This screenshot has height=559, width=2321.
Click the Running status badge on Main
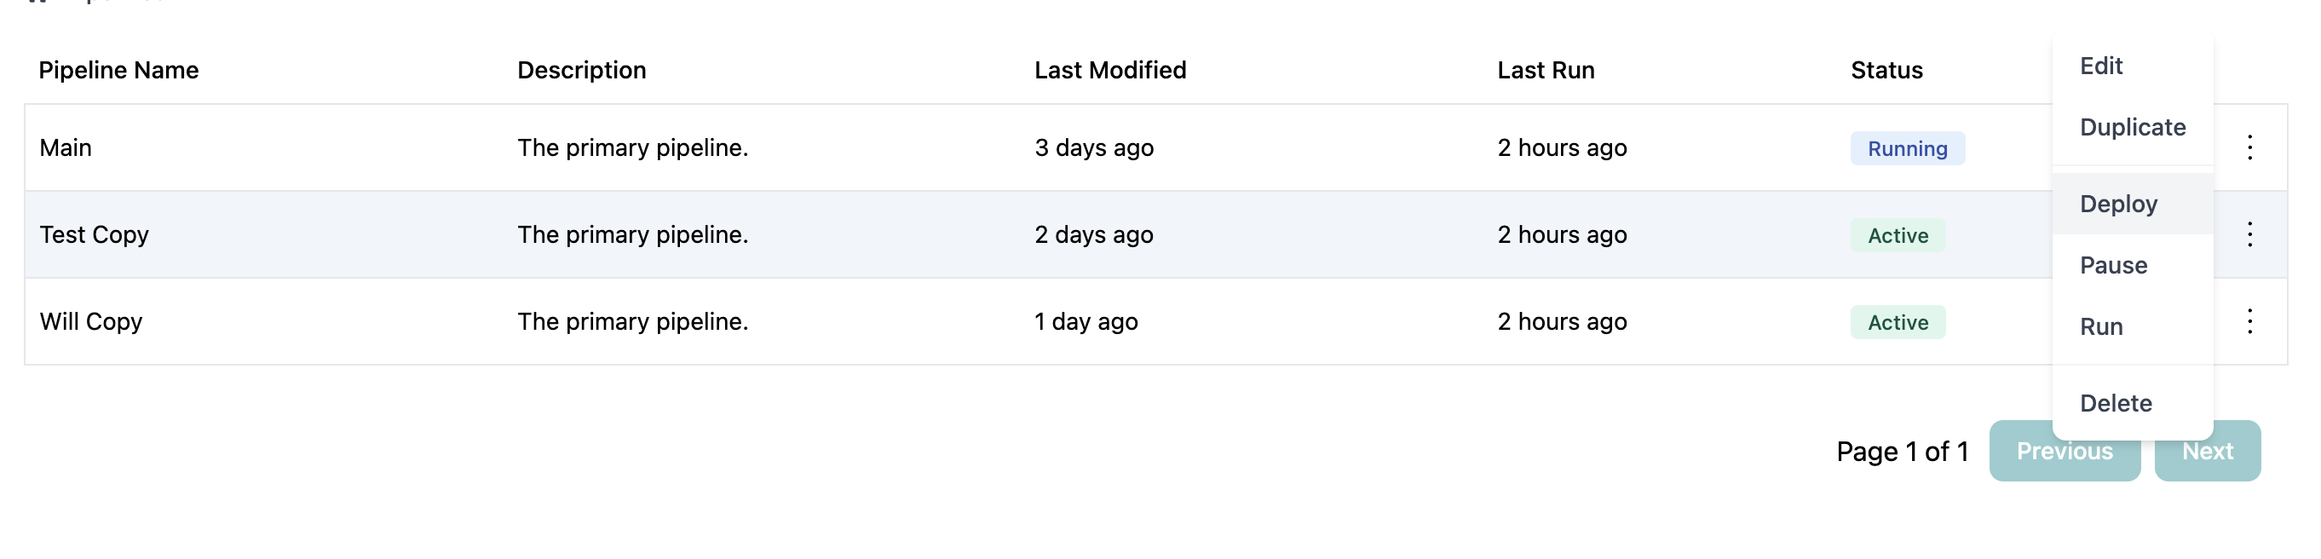pyautogui.click(x=1907, y=148)
